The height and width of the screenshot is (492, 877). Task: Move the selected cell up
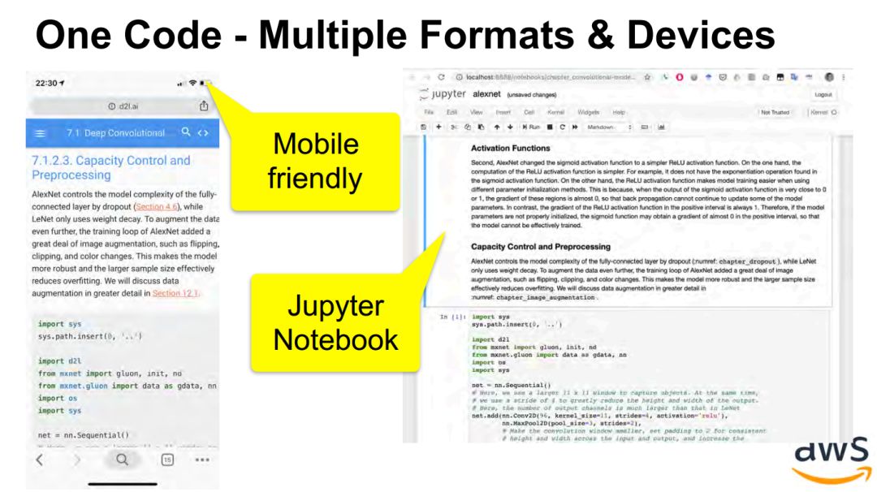point(497,127)
